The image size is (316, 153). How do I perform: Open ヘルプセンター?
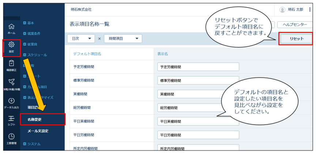tap(295, 25)
